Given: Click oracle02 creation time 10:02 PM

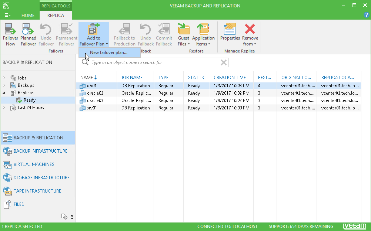Looking at the screenshot, I should pos(231,93).
